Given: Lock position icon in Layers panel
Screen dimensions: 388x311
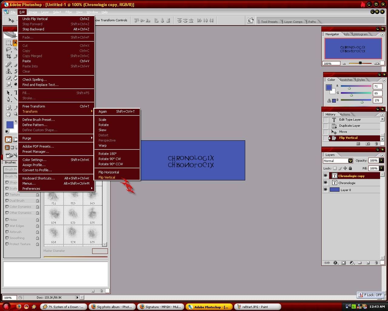Looking at the screenshot, I should (x=345, y=168).
